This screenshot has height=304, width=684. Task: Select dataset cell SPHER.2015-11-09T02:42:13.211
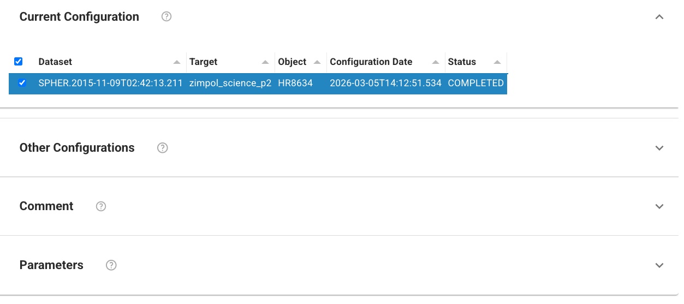coord(111,84)
